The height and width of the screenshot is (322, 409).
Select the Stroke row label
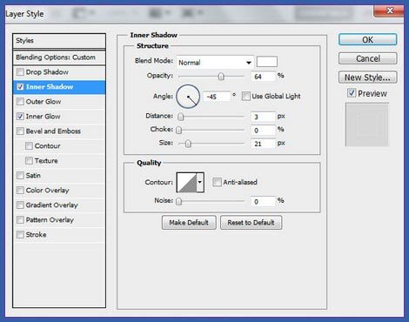[37, 234]
